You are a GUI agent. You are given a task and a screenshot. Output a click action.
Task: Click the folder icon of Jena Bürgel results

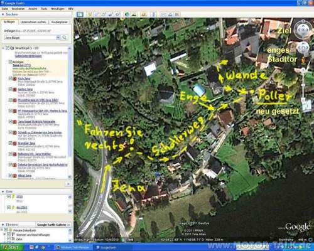point(12,48)
